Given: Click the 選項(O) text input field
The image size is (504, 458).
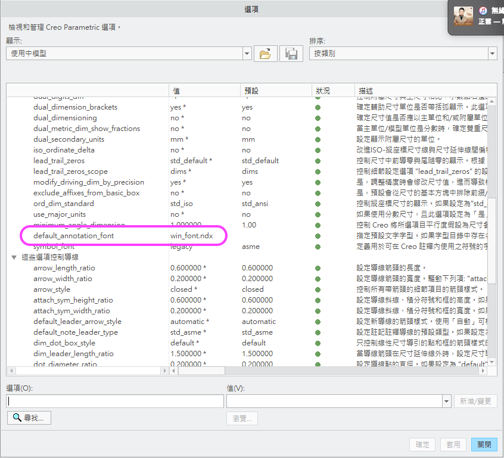Looking at the screenshot, I should coord(115,401).
